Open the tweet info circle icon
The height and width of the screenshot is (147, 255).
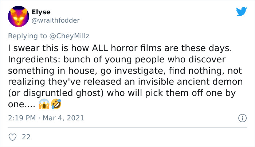coord(242,118)
